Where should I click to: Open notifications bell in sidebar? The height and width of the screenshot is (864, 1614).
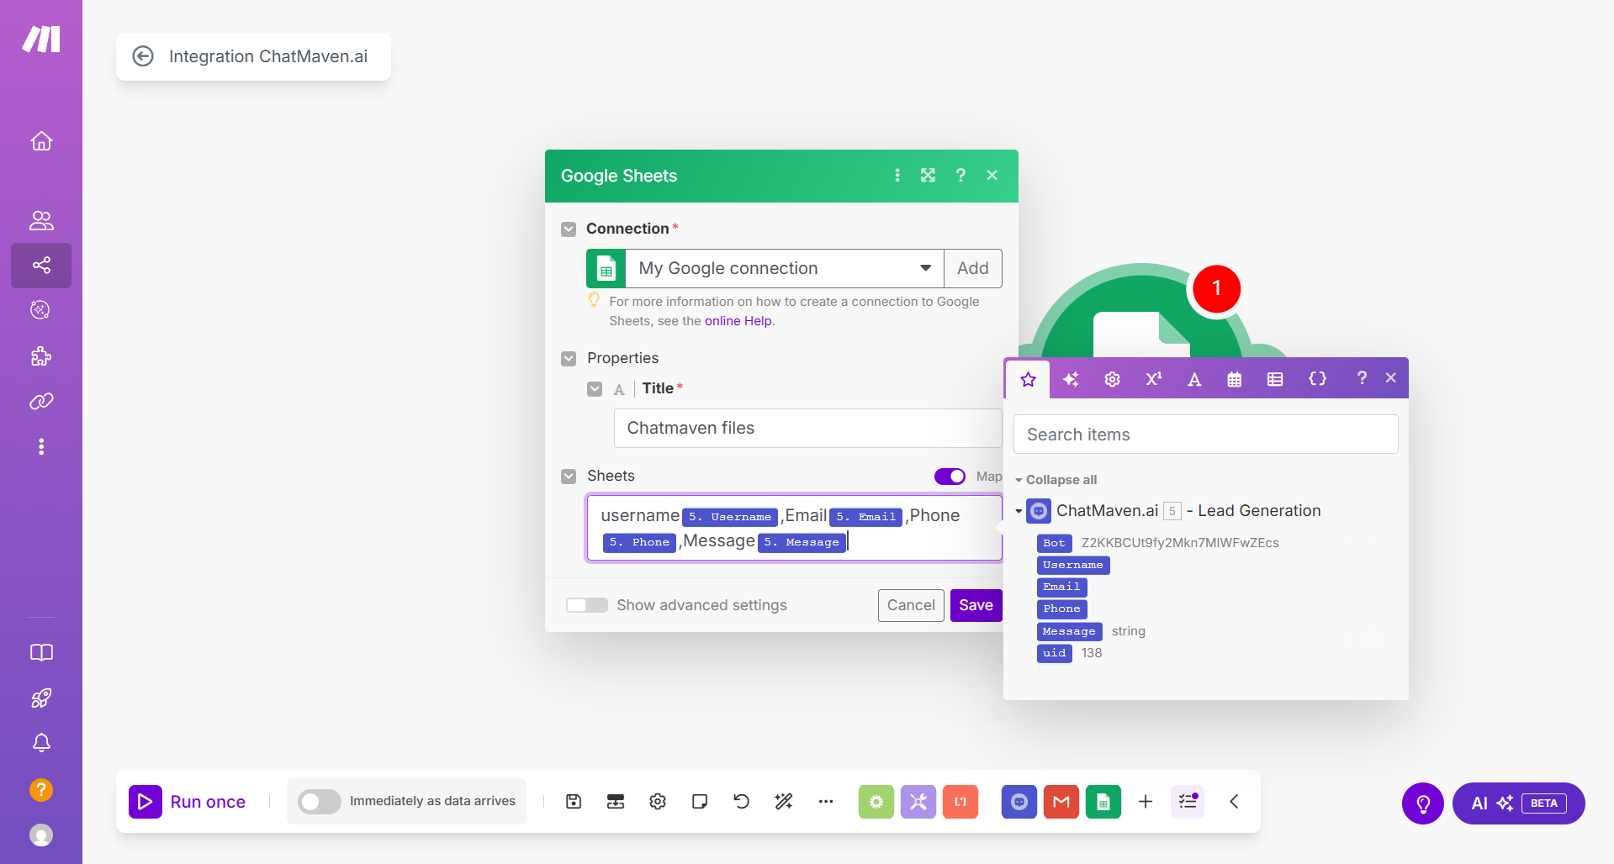(41, 743)
